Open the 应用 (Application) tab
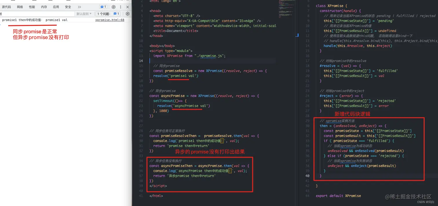 (x=56, y=7)
